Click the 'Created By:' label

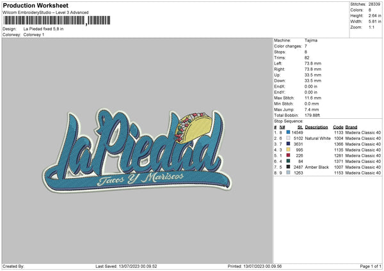(x=13, y=266)
